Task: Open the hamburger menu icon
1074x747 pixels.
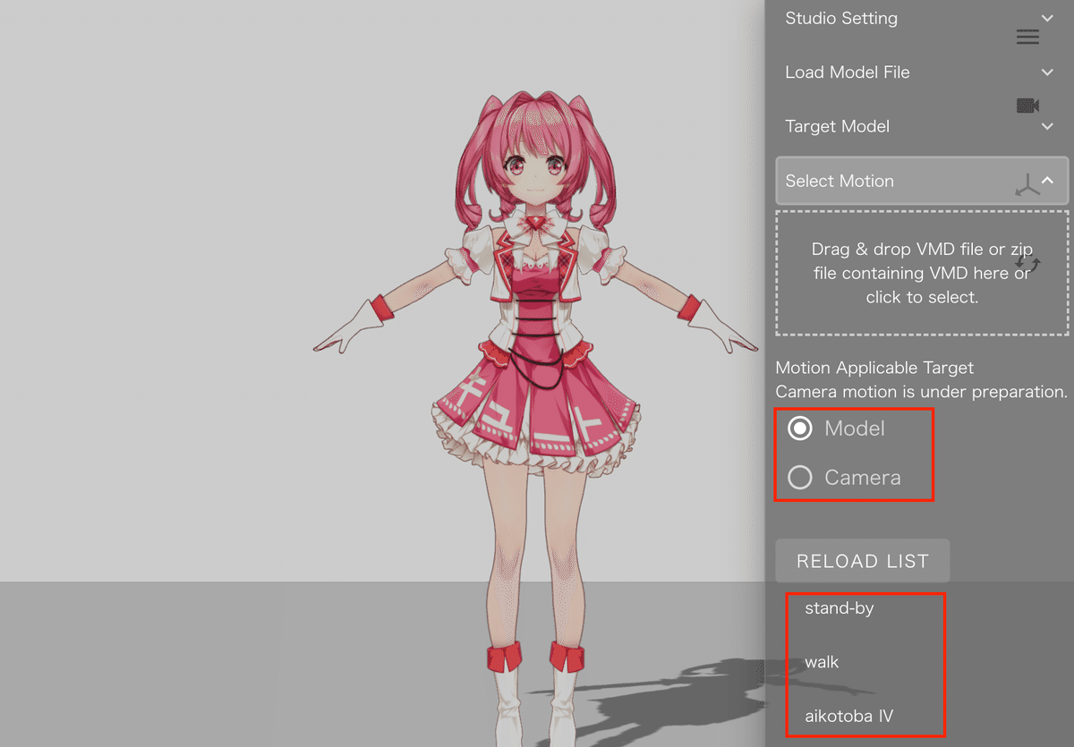Action: [1027, 37]
